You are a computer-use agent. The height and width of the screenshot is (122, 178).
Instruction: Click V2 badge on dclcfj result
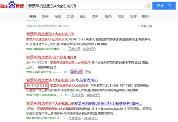(65, 72)
